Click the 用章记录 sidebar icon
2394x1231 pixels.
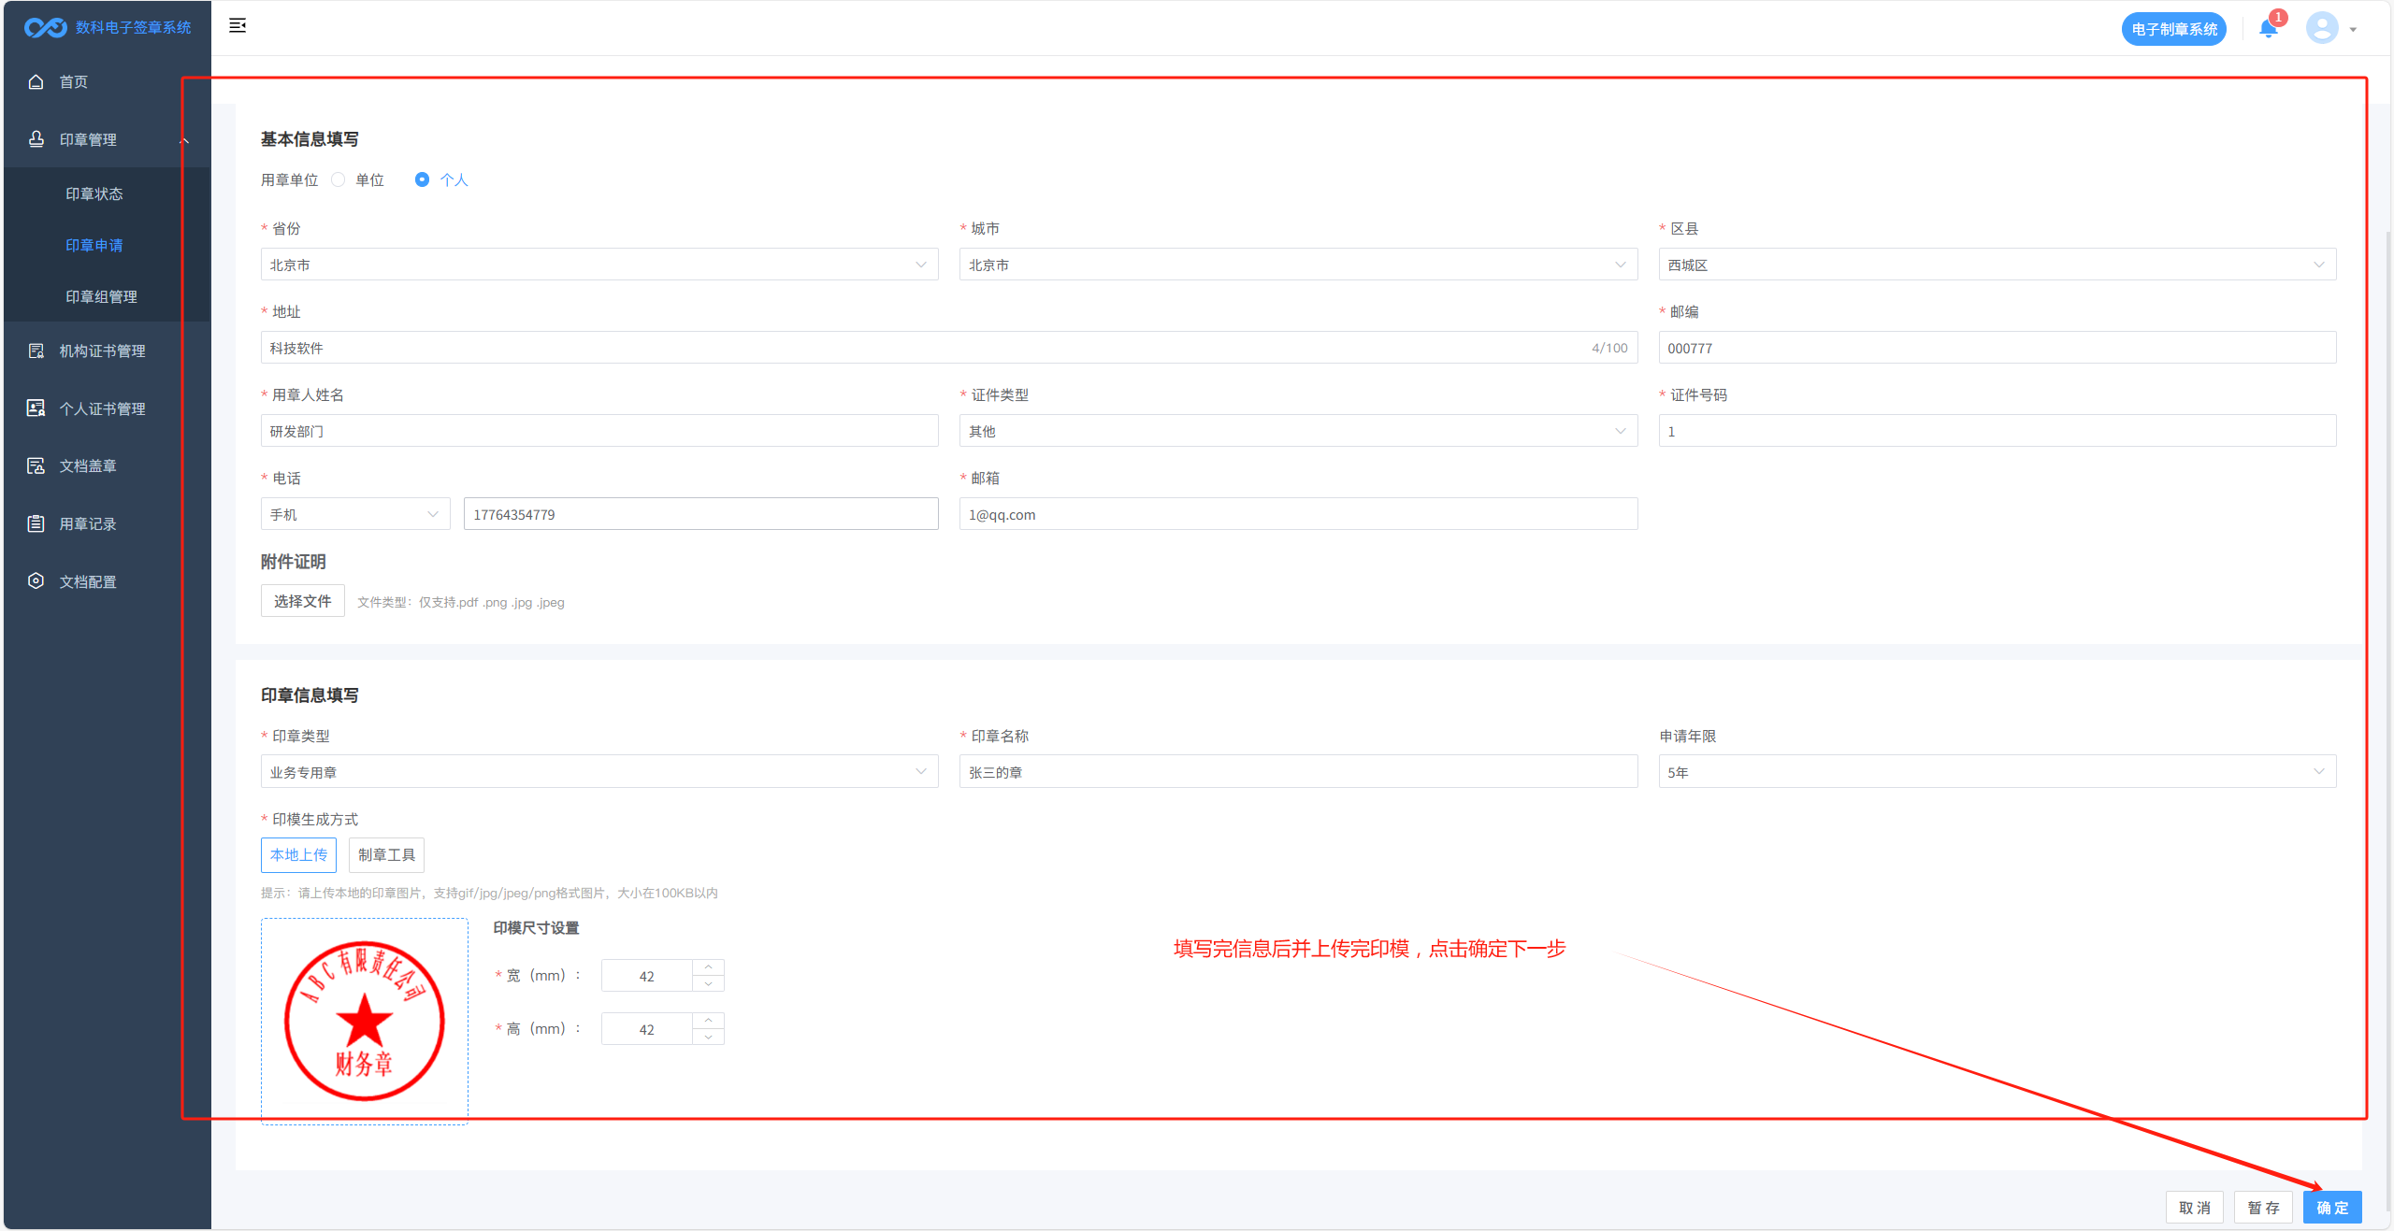click(36, 524)
